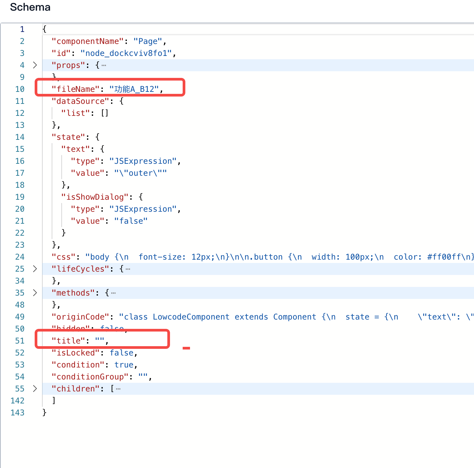
Task: Select the isShowDialog false value
Action: [131, 221]
